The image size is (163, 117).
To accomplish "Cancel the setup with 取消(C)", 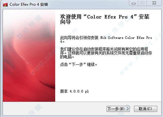I will point(145,109).
